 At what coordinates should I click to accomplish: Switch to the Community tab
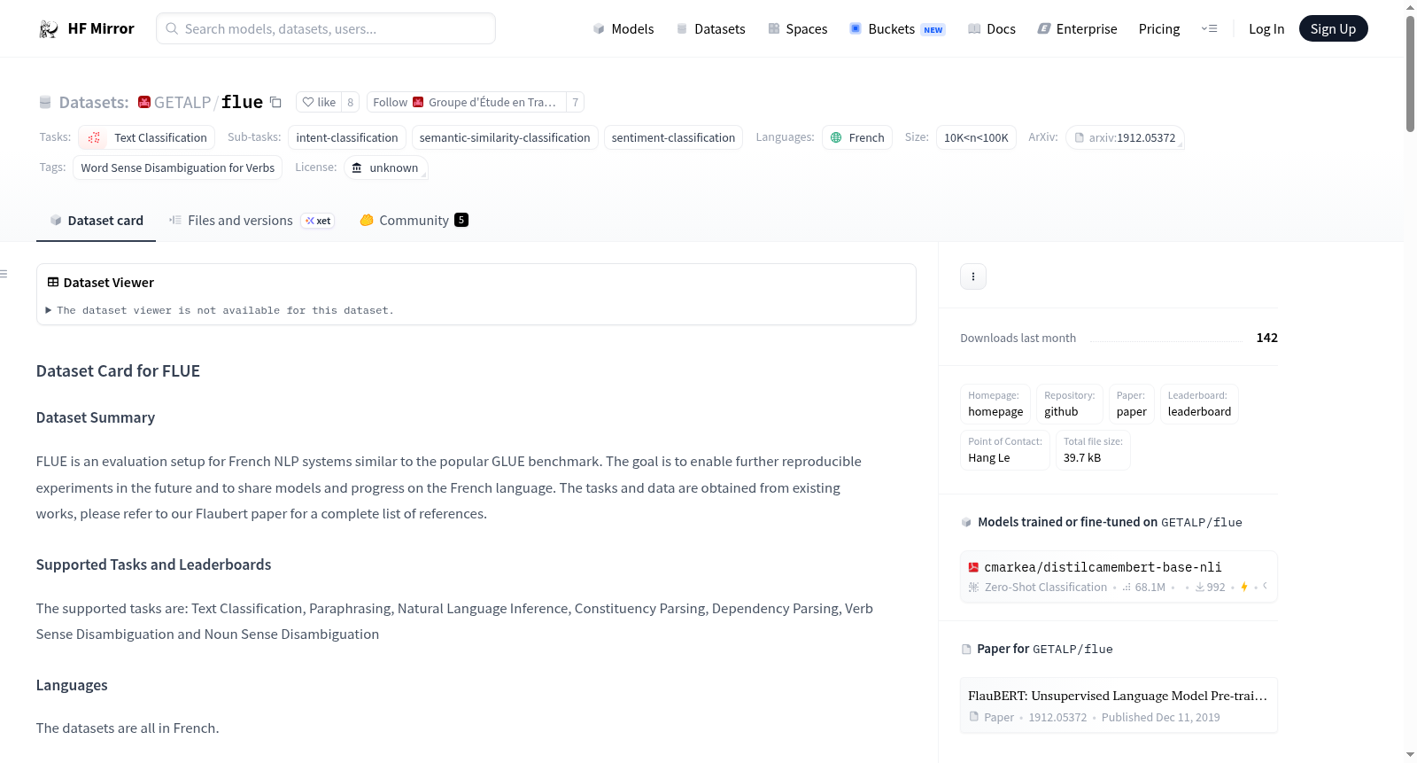click(414, 221)
